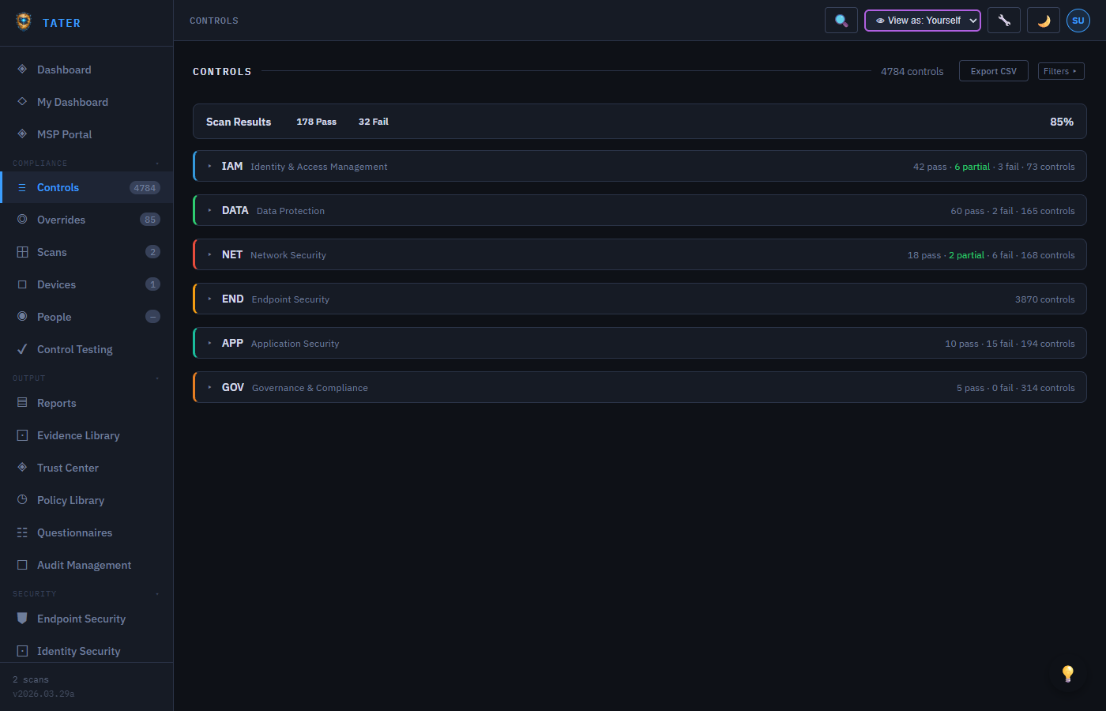Collapse the OUTPUT sidebar section

click(x=157, y=378)
